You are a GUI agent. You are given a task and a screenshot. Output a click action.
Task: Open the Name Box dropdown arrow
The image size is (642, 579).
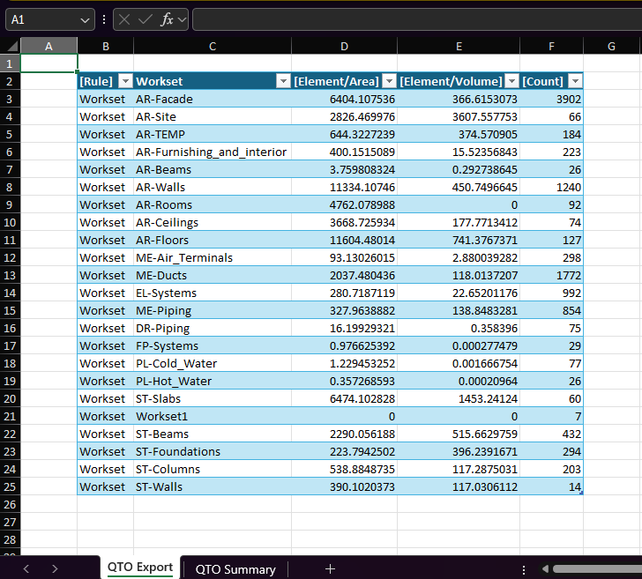click(85, 20)
